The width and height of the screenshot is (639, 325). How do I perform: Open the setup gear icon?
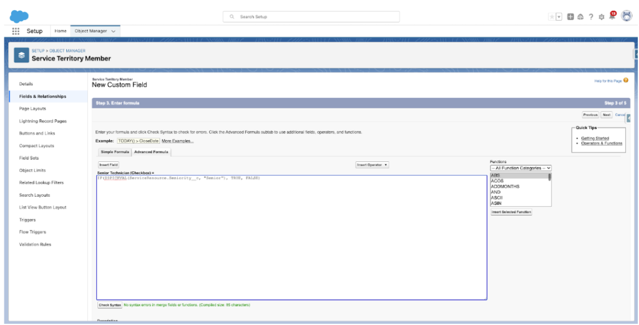pos(602,17)
